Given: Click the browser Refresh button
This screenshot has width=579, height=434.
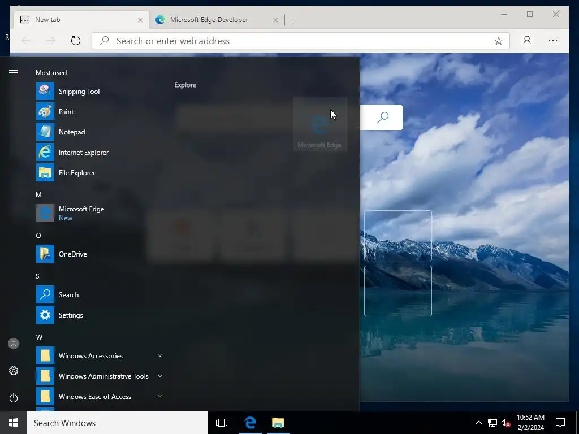Looking at the screenshot, I should point(76,41).
